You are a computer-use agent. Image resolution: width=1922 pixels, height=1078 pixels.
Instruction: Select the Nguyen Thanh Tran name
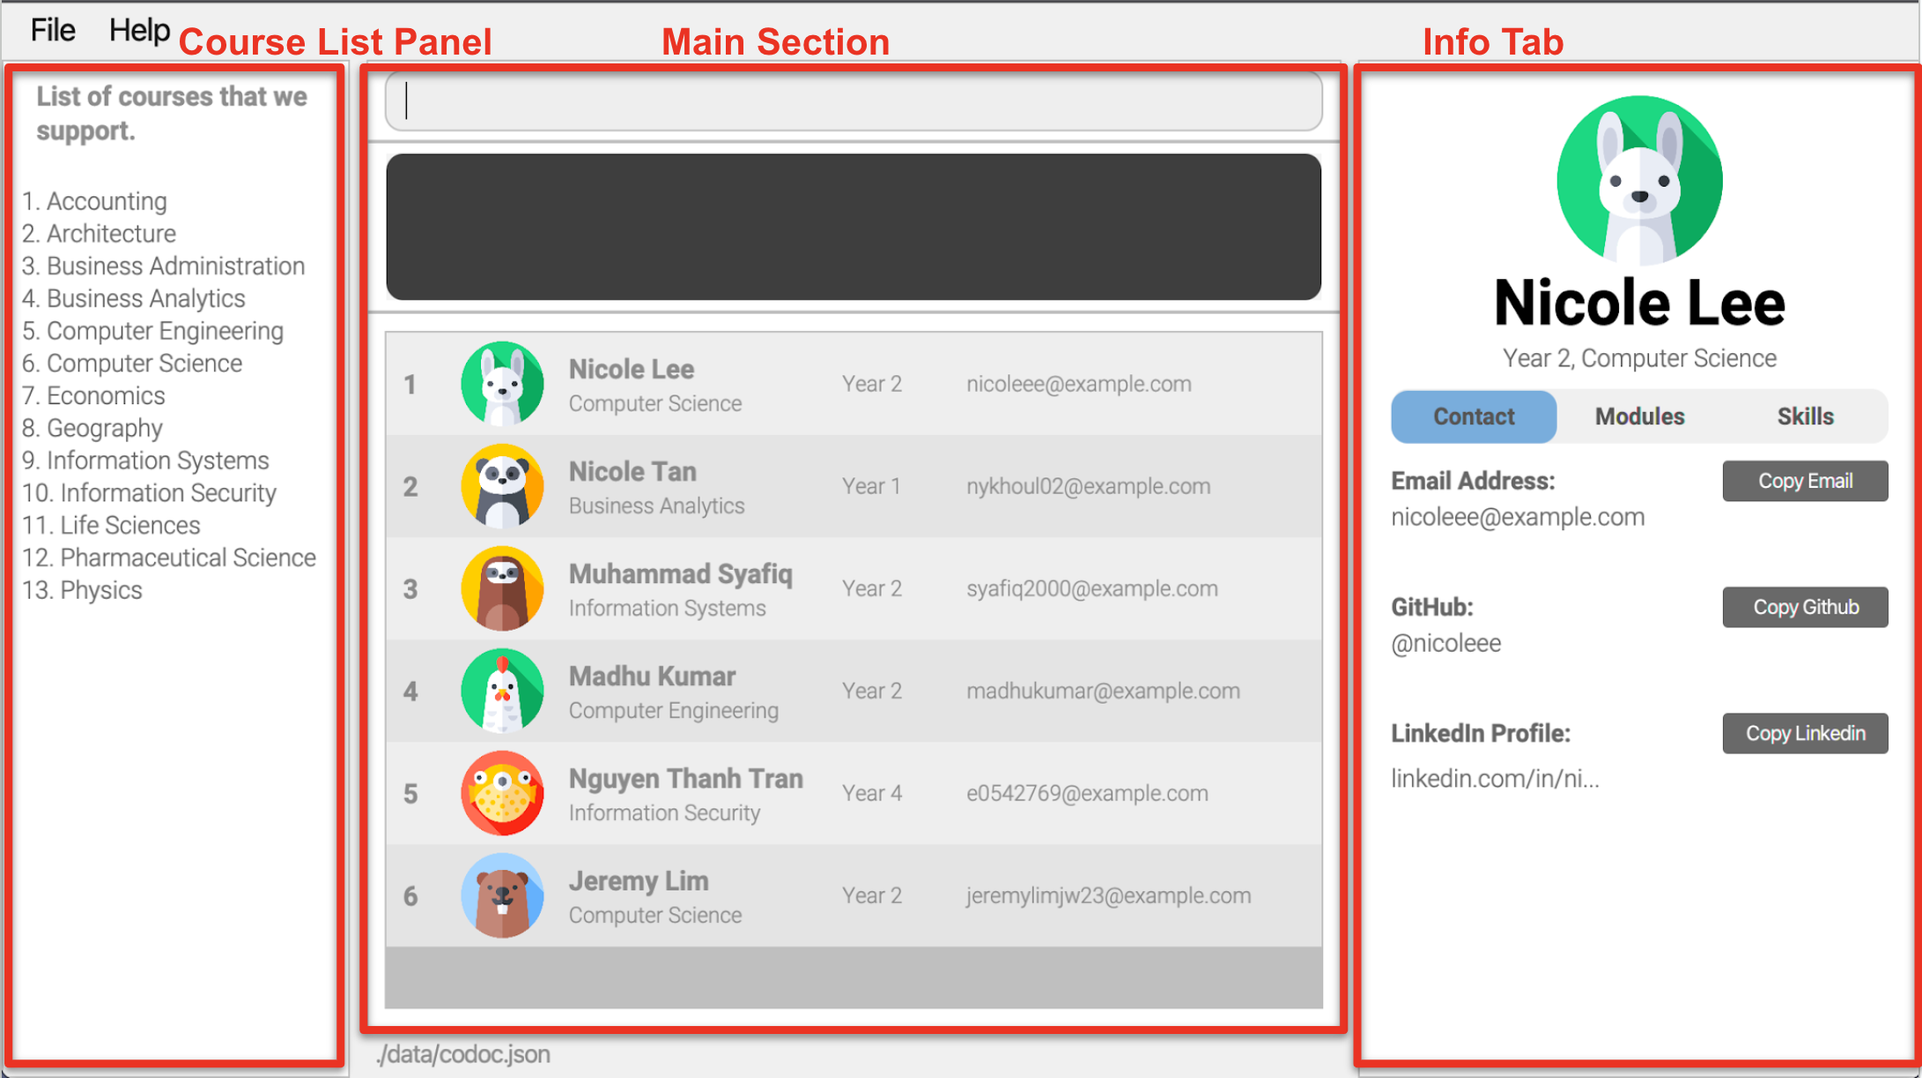coord(686,779)
